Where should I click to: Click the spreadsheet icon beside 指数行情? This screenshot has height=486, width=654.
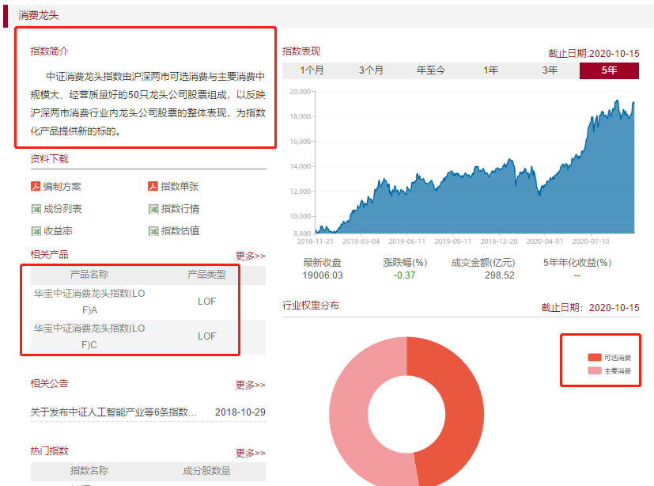point(153,209)
